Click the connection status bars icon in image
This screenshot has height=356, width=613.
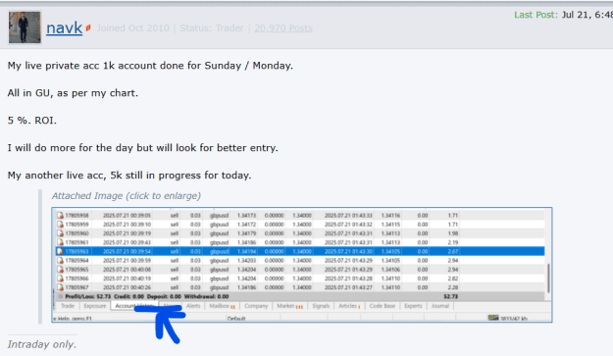click(493, 318)
